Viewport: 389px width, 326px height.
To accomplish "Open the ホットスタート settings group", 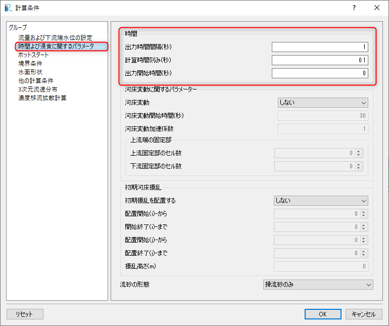I will click(x=33, y=55).
